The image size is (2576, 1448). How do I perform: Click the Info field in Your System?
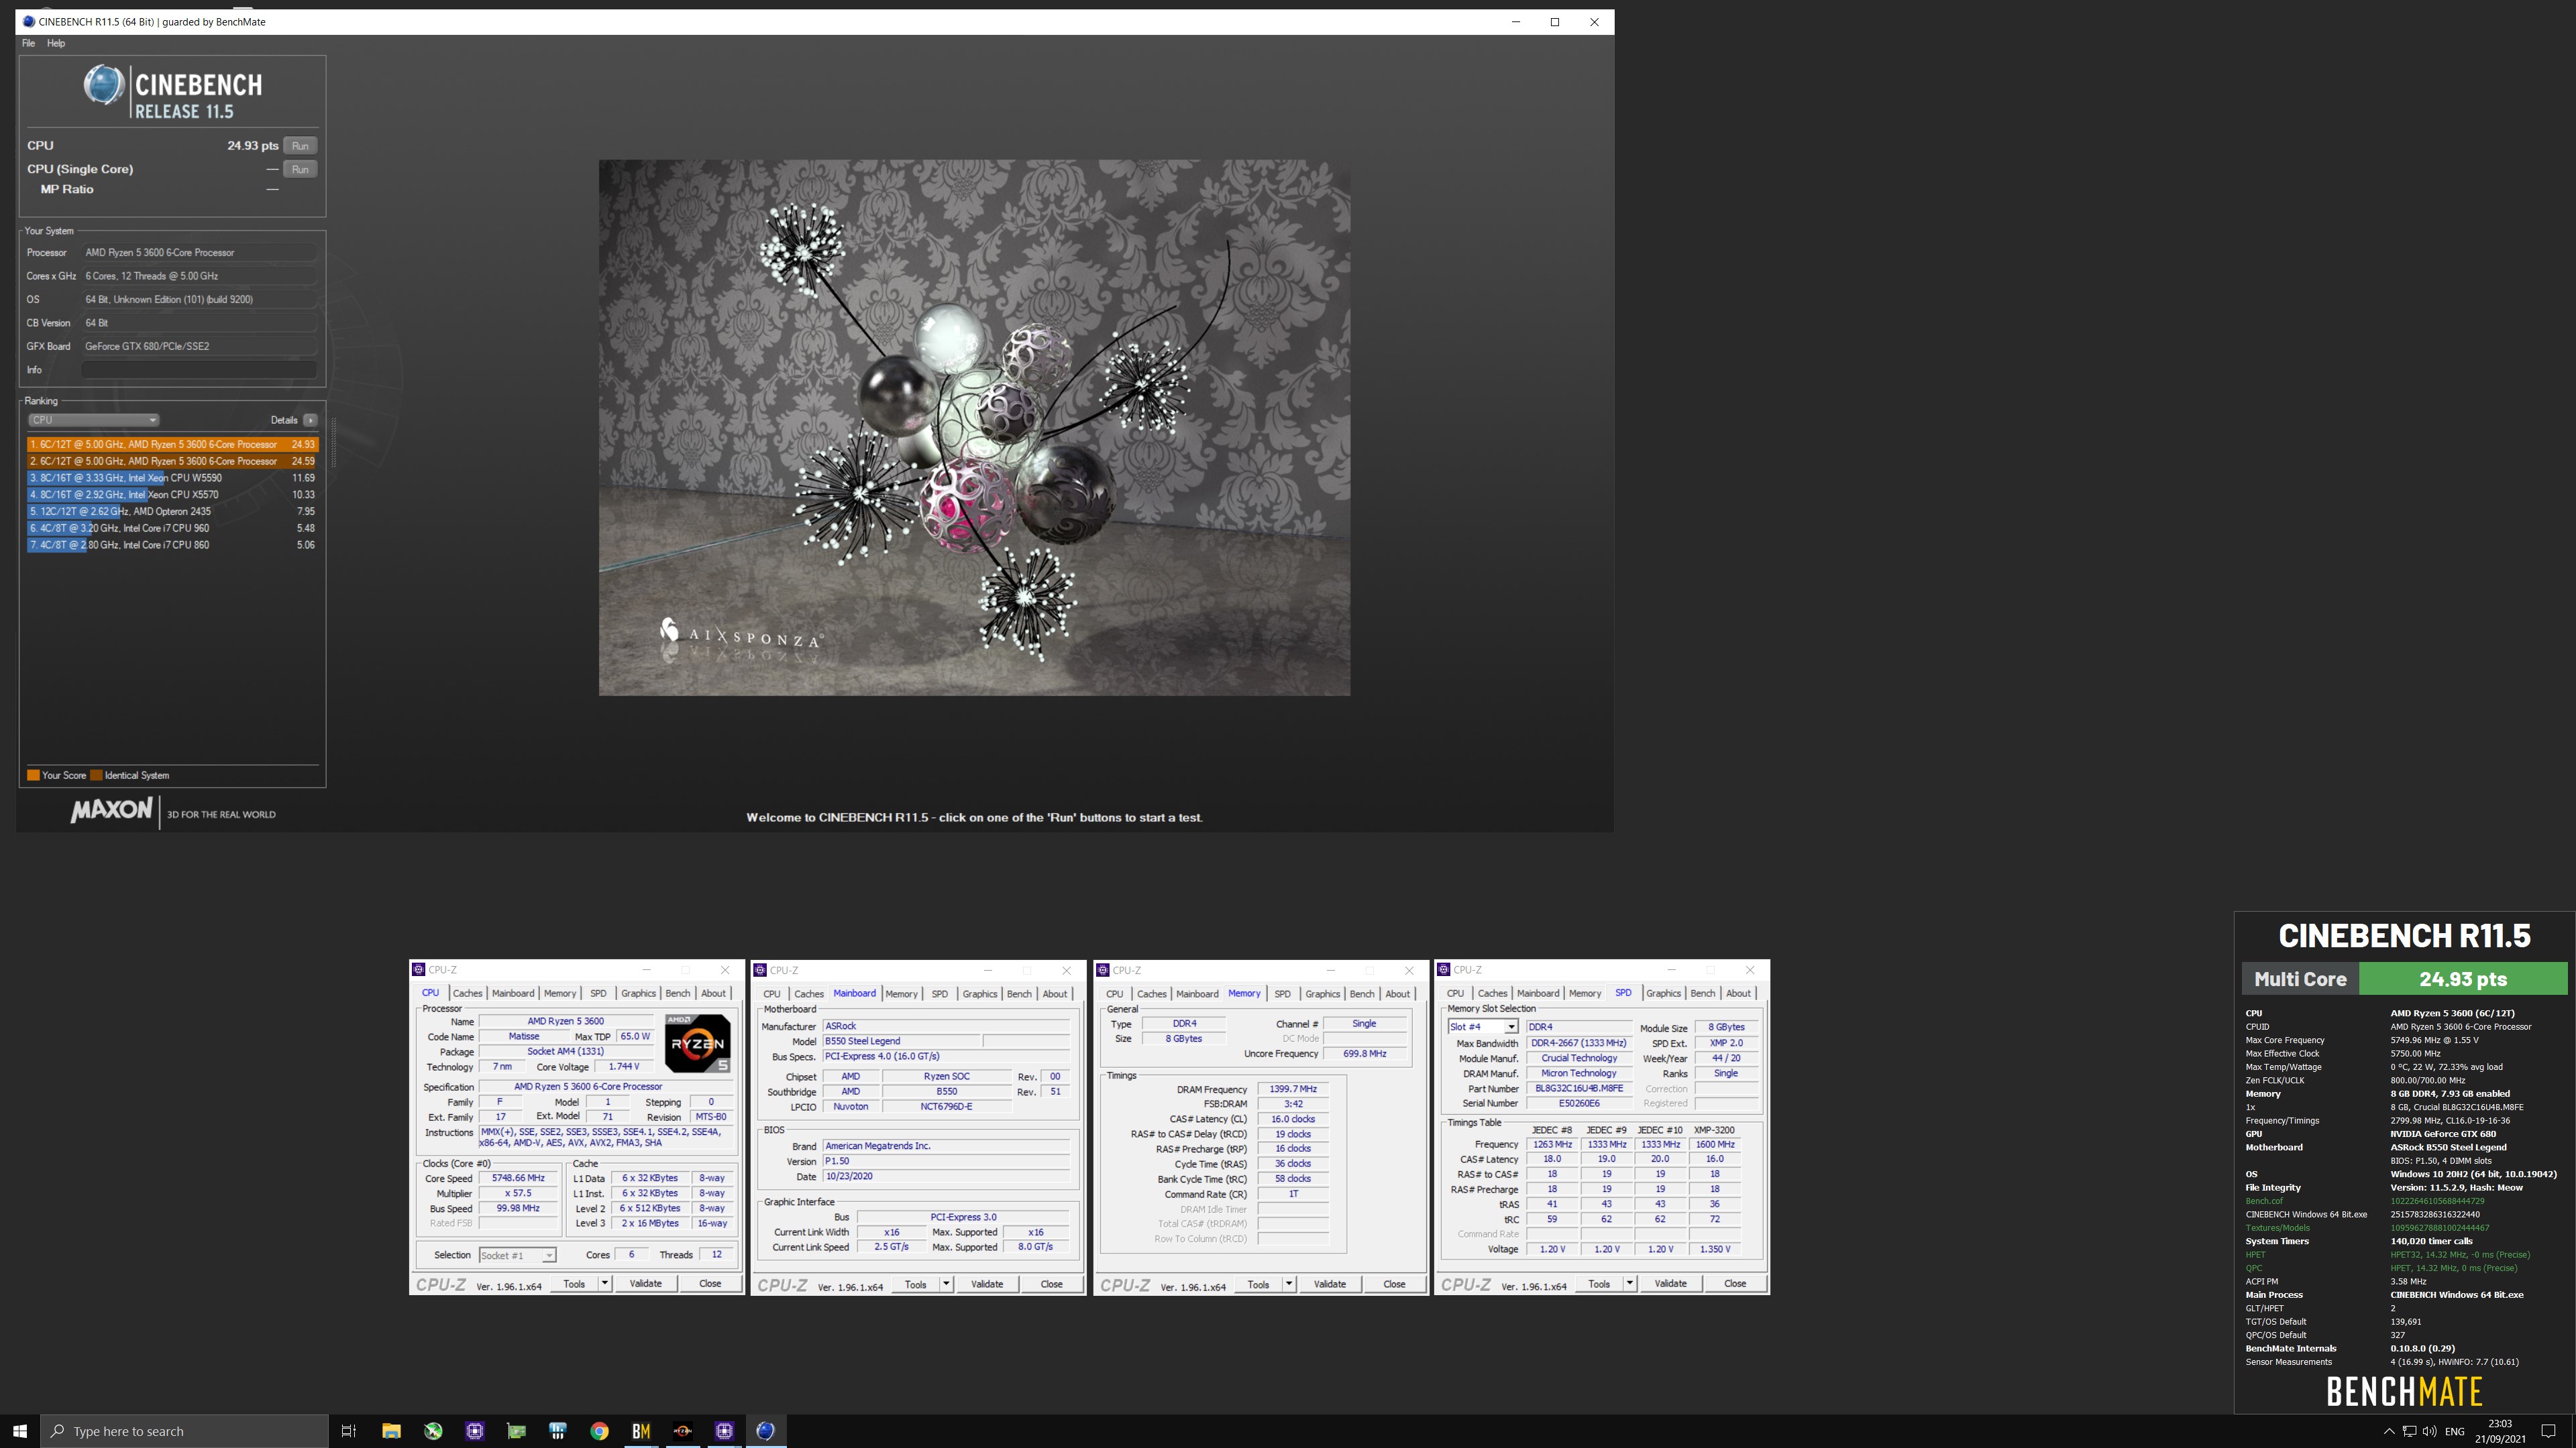coord(199,370)
